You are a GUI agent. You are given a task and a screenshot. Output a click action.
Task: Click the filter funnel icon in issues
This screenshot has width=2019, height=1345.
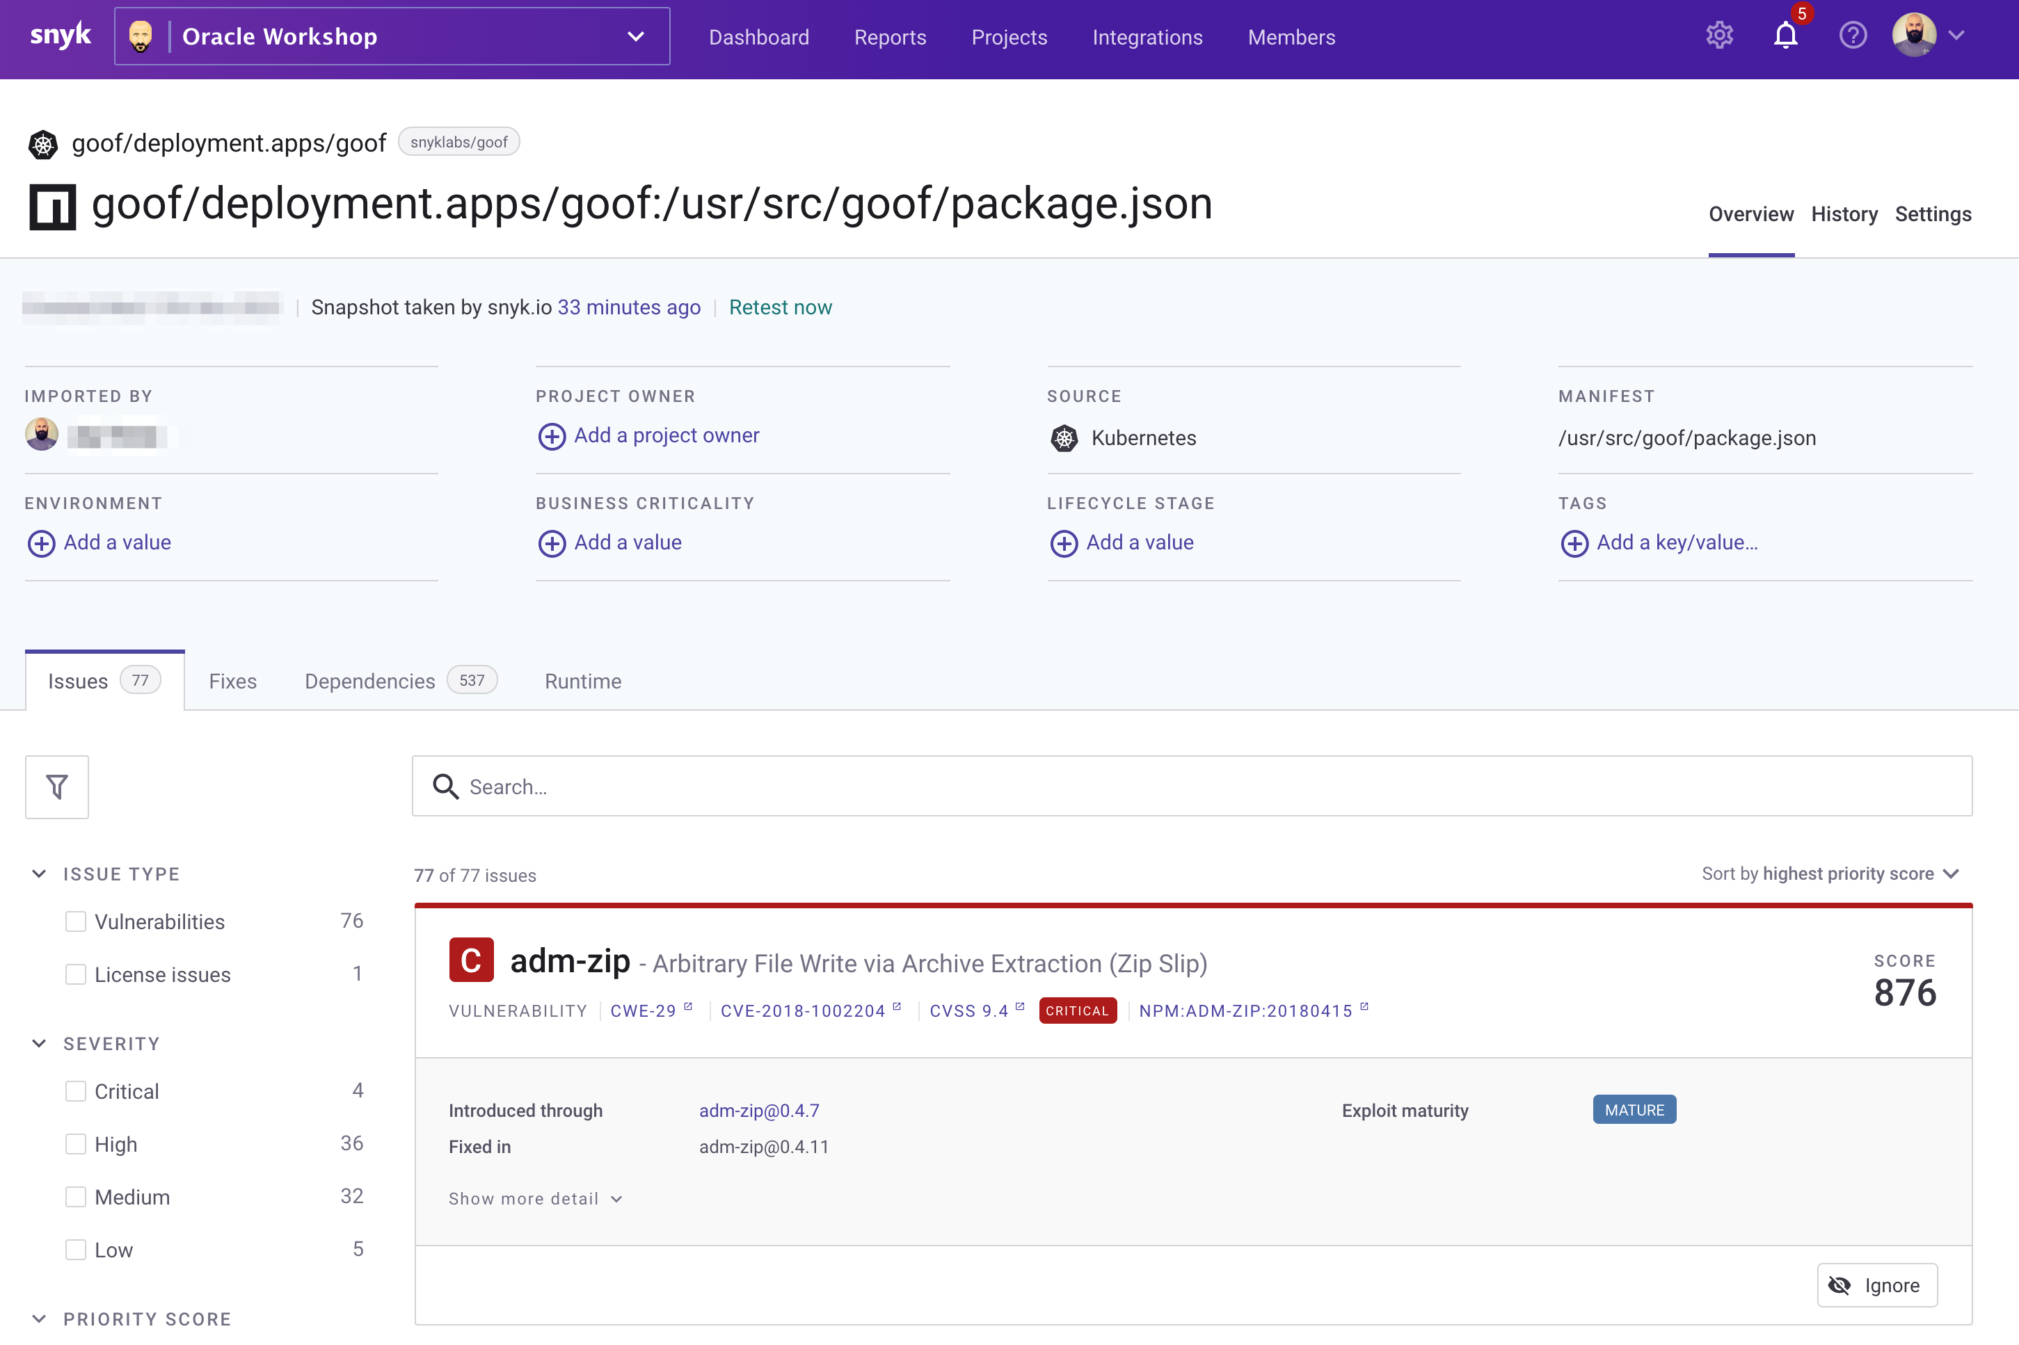(x=56, y=787)
